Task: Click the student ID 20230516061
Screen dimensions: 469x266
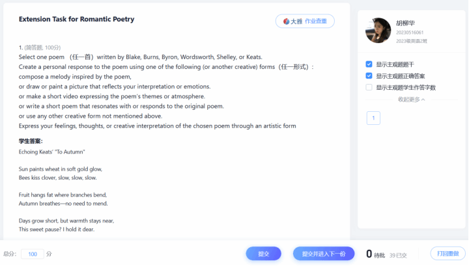Action: pyautogui.click(x=410, y=33)
